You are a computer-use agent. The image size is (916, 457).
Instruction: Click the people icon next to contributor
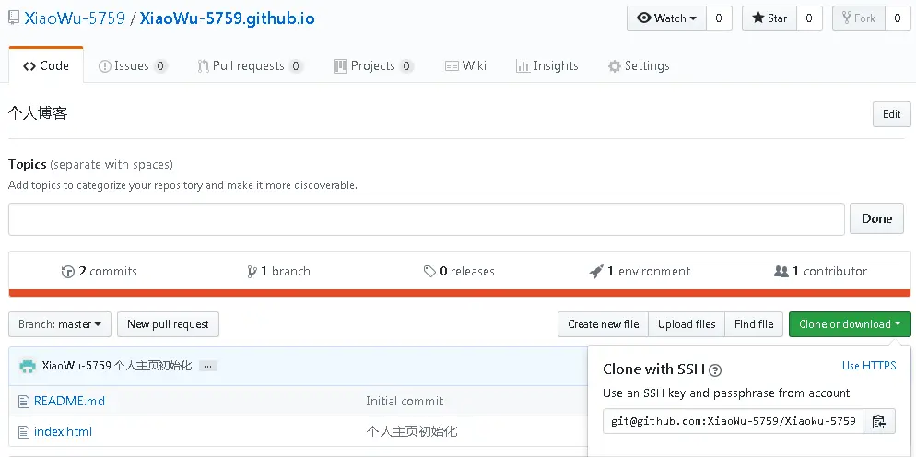click(781, 272)
